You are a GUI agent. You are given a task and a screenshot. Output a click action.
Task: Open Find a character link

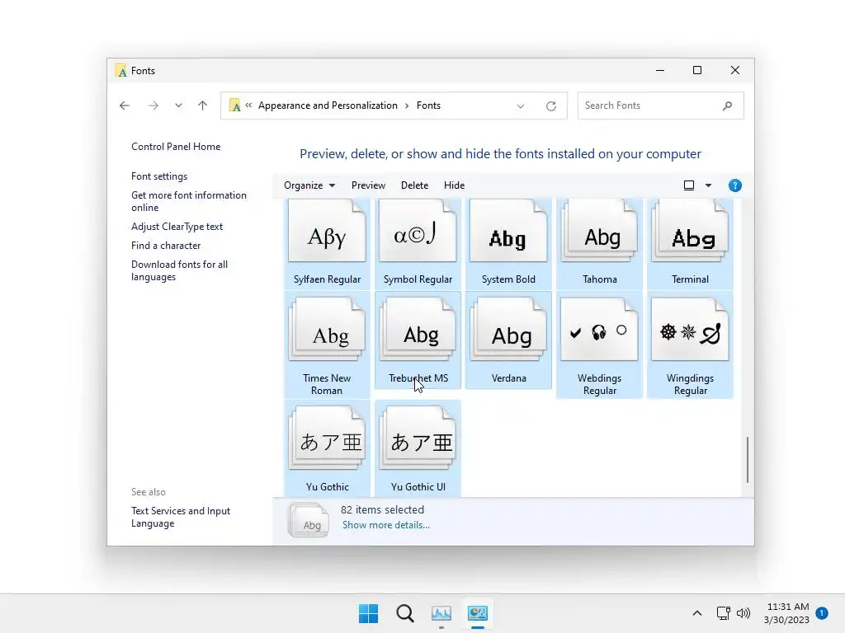point(165,246)
